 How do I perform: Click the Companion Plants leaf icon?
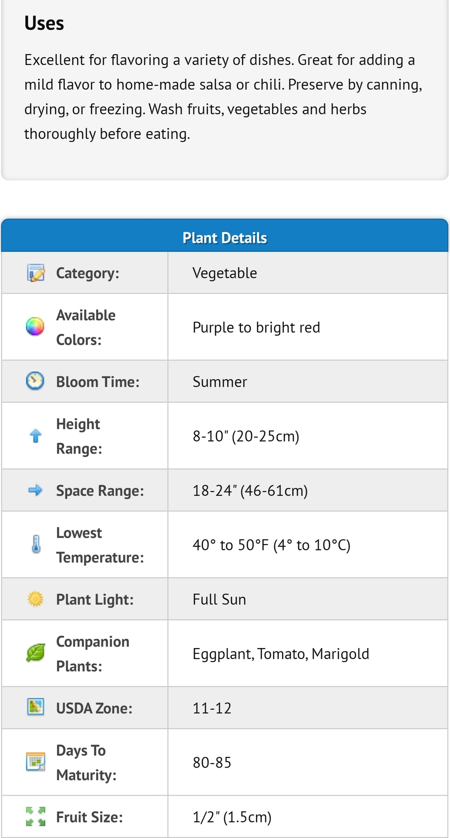coord(36,653)
